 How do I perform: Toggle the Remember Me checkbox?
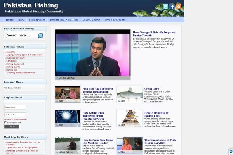(5, 122)
